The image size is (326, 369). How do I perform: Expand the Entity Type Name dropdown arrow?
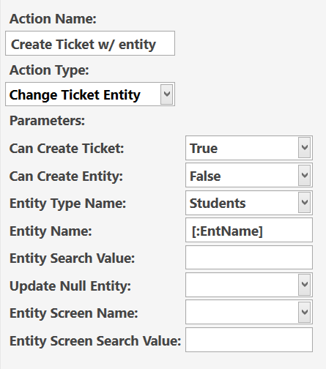tap(304, 203)
